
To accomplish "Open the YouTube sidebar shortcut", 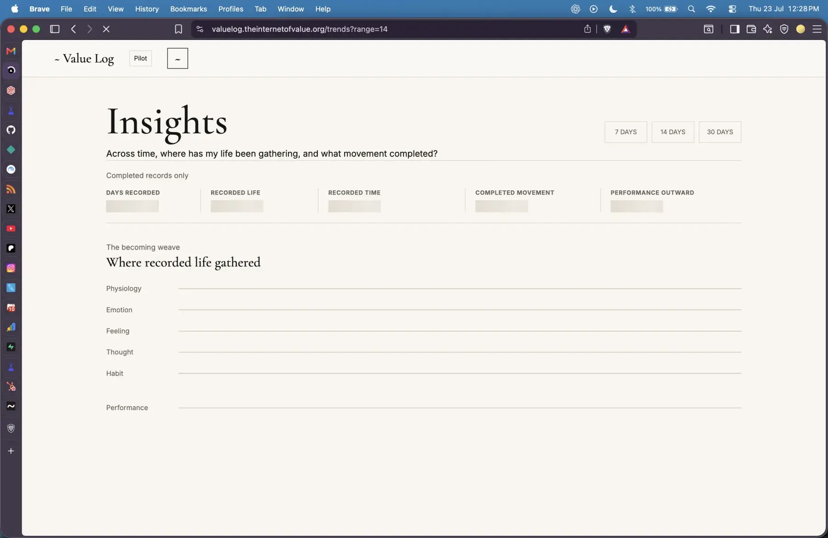I will [11, 229].
